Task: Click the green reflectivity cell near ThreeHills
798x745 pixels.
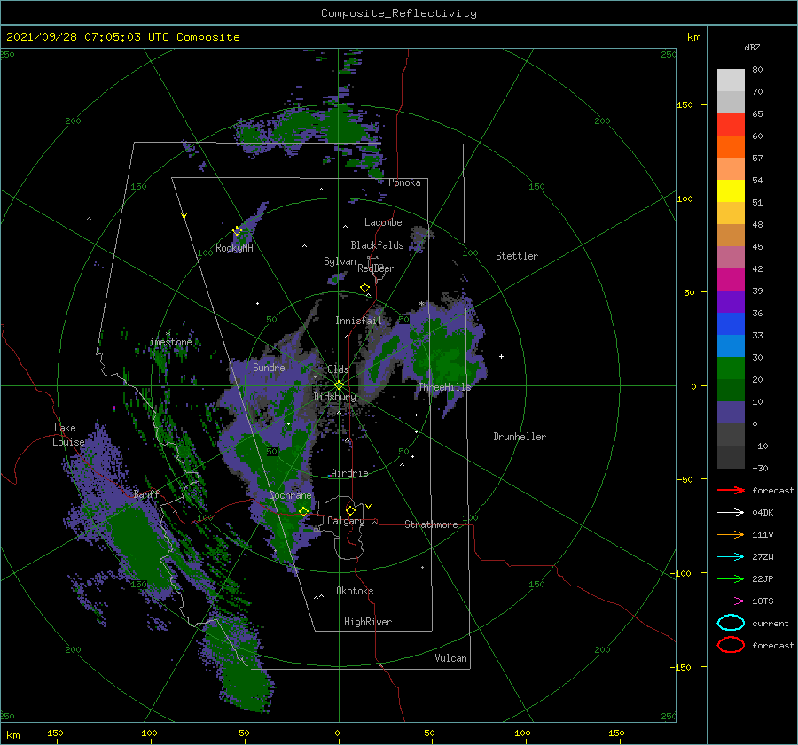Action: click(442, 356)
